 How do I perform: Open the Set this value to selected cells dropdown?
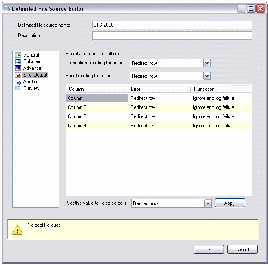coord(208,203)
